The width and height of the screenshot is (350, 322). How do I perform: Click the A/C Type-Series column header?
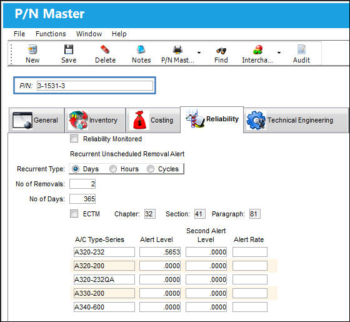point(99,239)
